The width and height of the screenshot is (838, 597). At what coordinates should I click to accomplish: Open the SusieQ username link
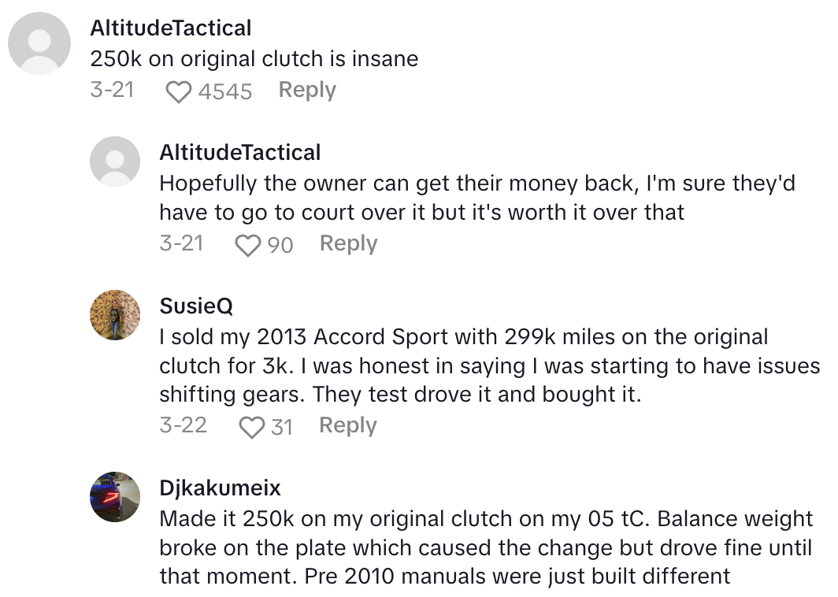pos(196,306)
